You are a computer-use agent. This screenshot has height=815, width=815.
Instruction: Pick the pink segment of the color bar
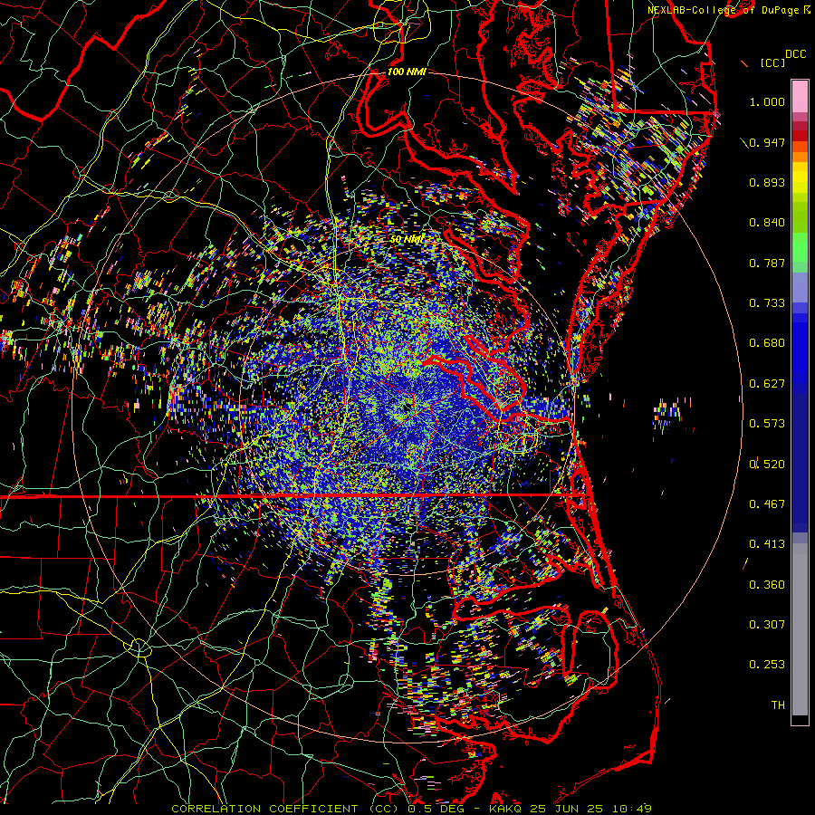[x=800, y=97]
